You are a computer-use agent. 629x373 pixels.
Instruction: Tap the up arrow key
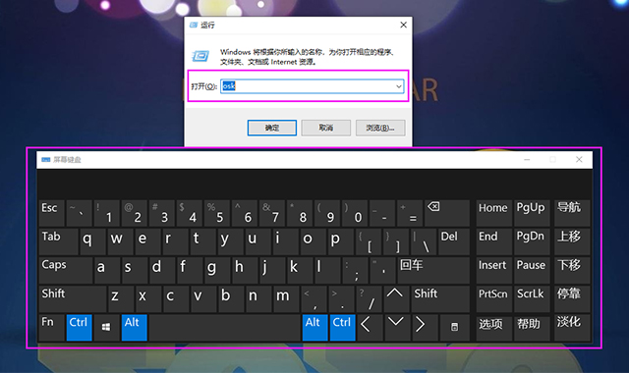pos(395,298)
